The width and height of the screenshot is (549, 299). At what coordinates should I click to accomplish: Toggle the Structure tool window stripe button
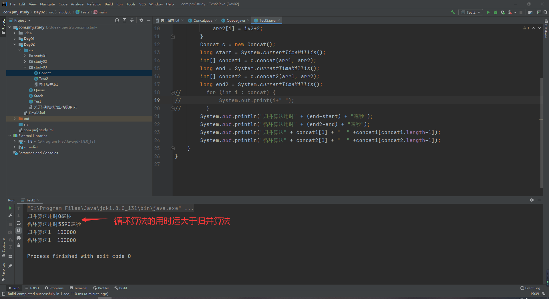click(3, 247)
